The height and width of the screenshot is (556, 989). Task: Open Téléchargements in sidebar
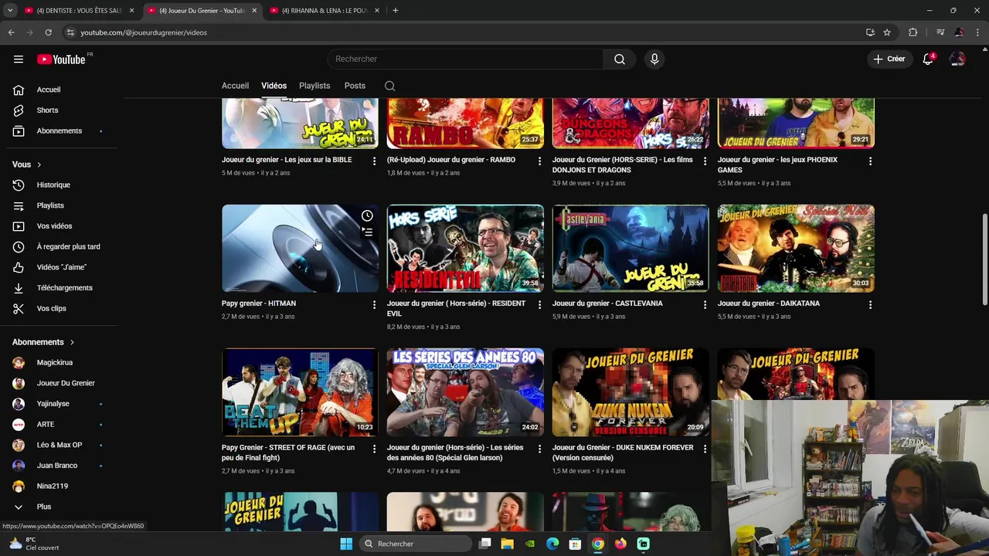pos(62,287)
